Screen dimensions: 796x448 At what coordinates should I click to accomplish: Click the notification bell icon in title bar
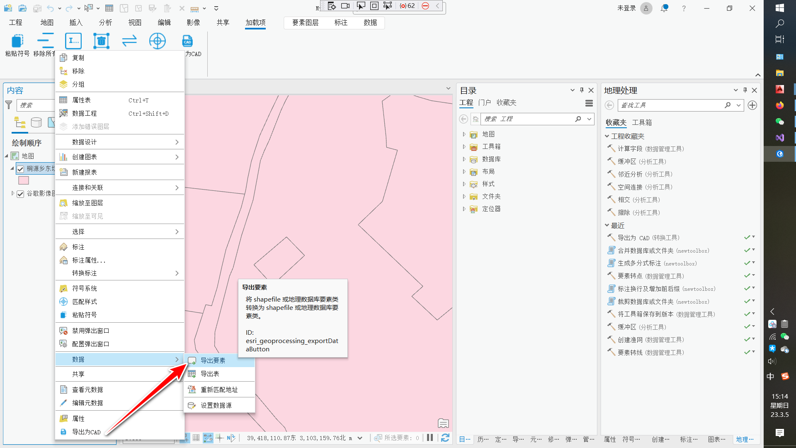(x=665, y=8)
